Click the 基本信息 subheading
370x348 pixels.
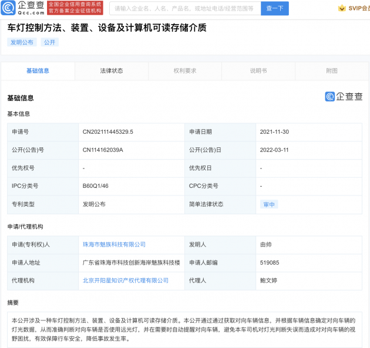(x=19, y=114)
